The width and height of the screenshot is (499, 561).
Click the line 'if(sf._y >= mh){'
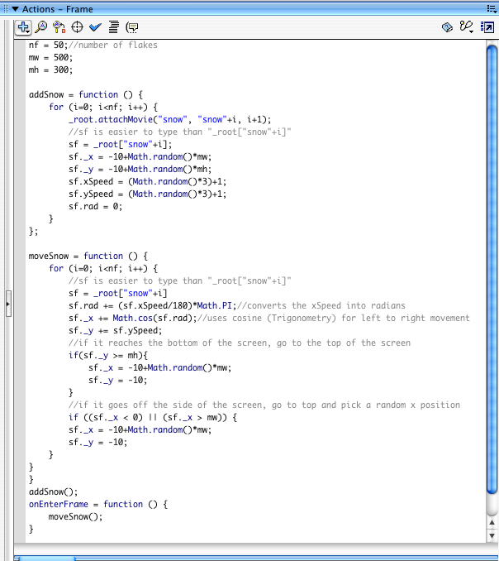click(x=108, y=355)
